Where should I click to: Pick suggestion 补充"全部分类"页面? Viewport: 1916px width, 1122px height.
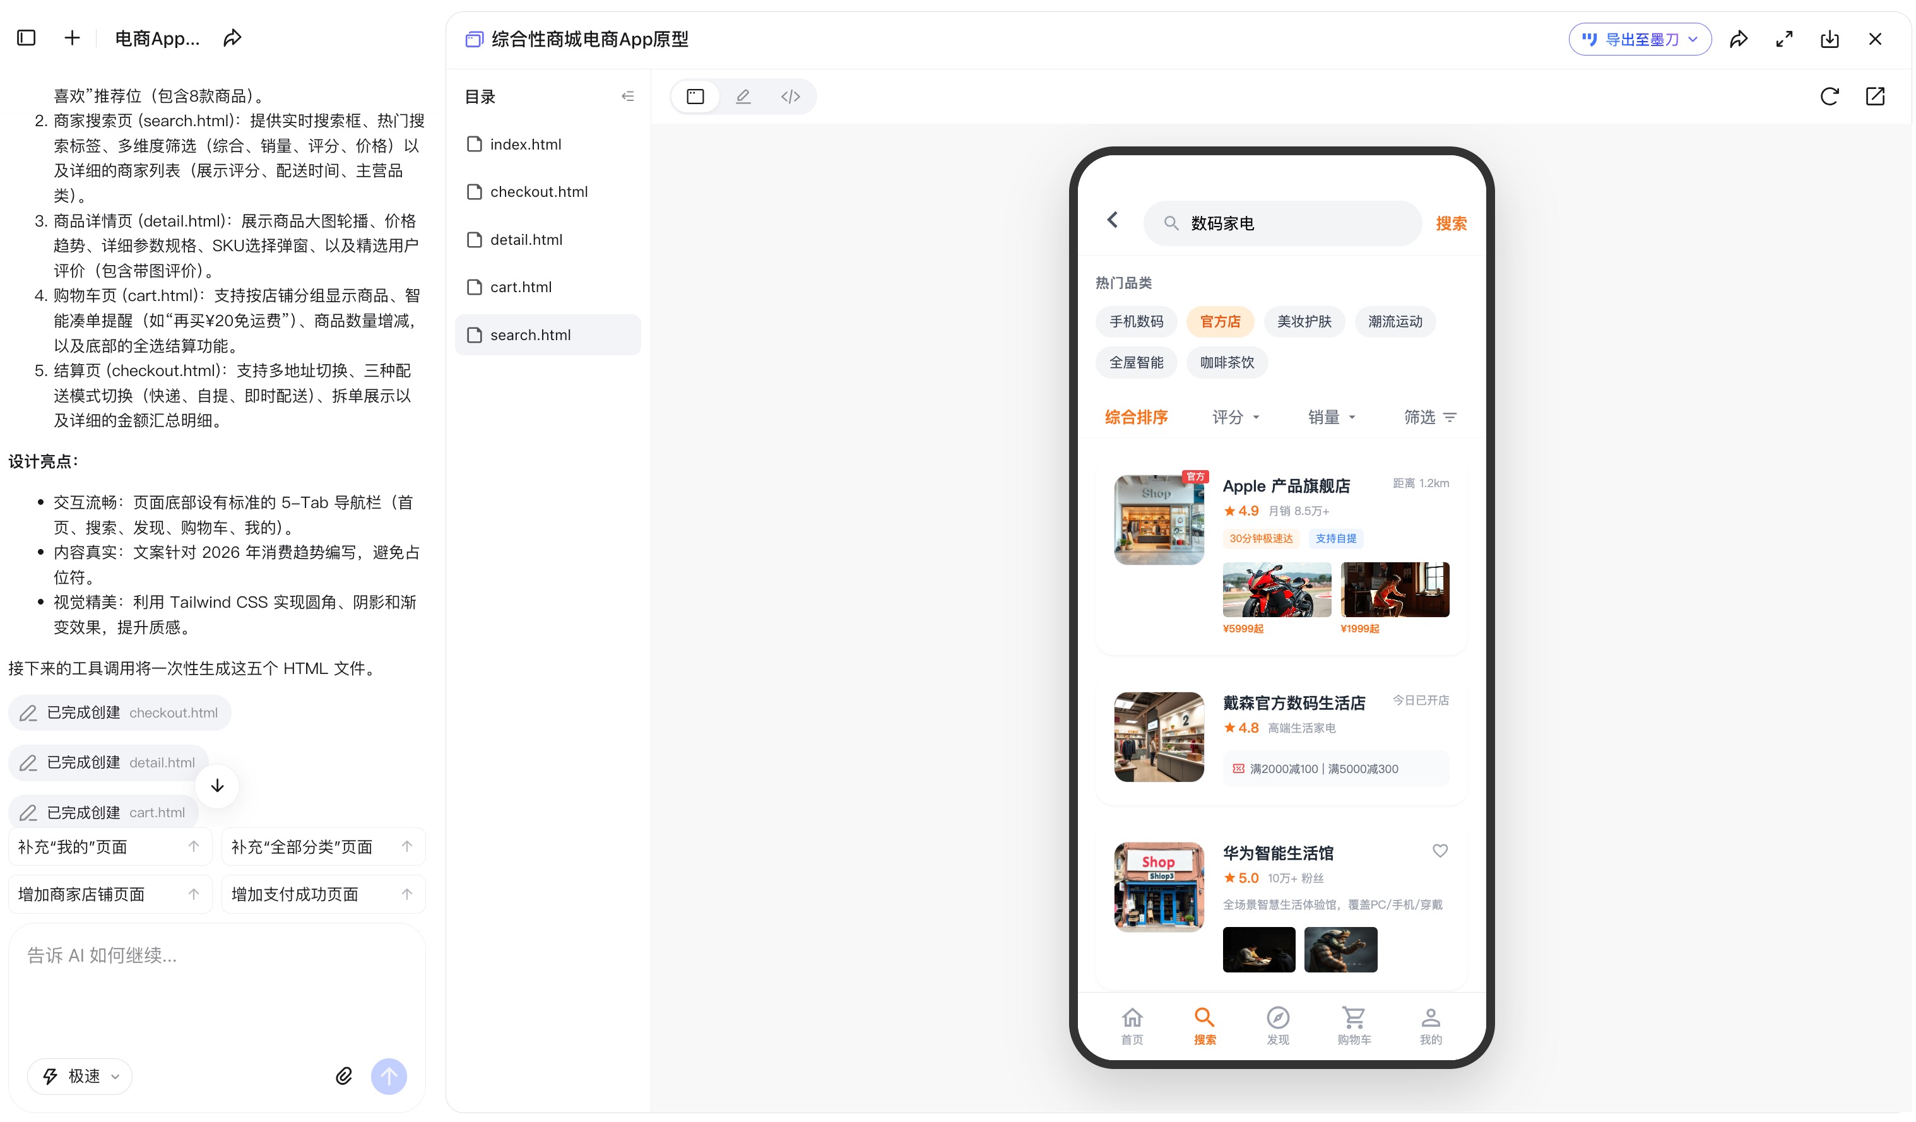click(324, 847)
